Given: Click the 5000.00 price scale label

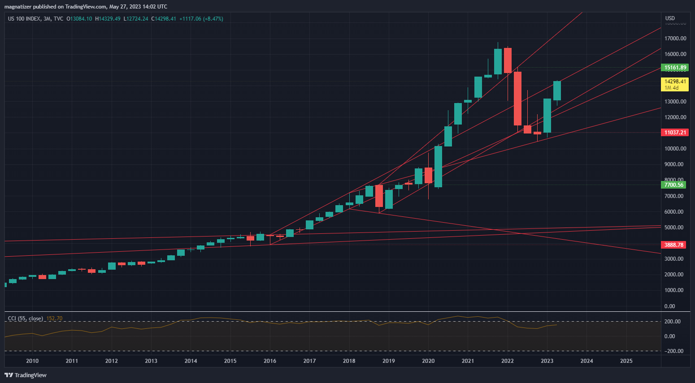Looking at the screenshot, I should (x=674, y=228).
